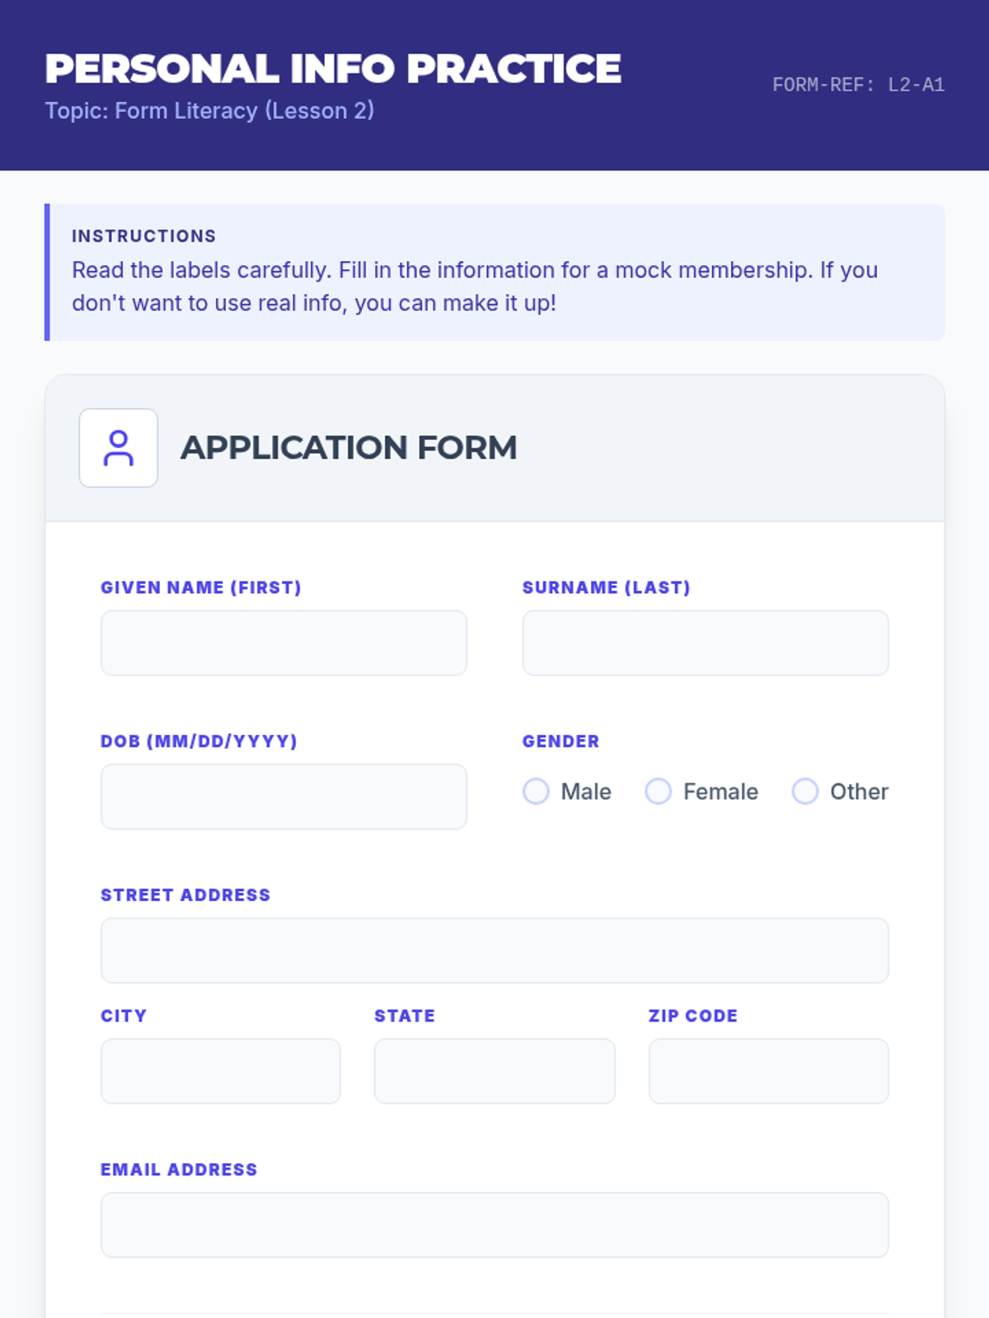
Task: Click the Topic: Form Literacy subtitle
Action: click(209, 110)
